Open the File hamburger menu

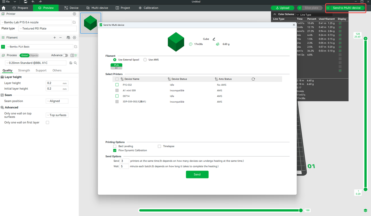point(6,2)
